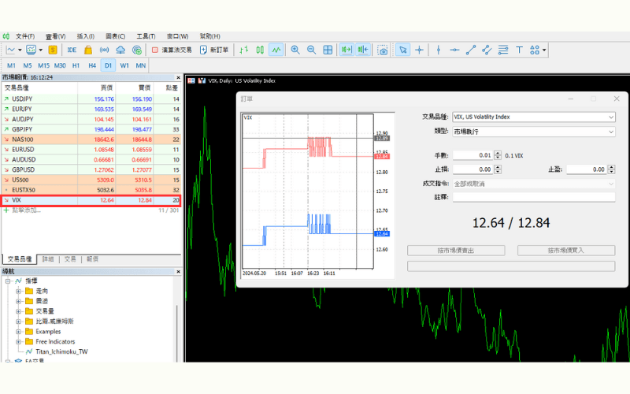The height and width of the screenshot is (394, 630).
Task: Take a chart screenshot with camera icon
Action: (383, 50)
